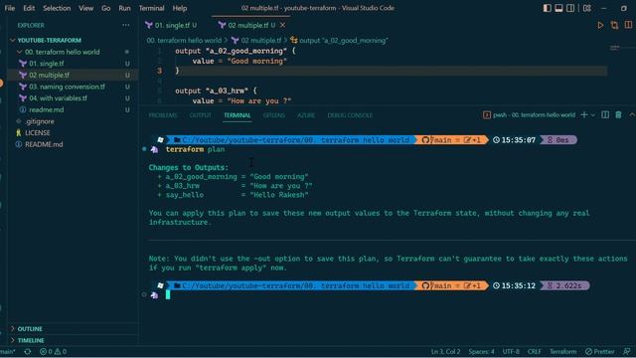Click breadcrumb 00. terraform hello world
636x358 pixels.
point(184,40)
